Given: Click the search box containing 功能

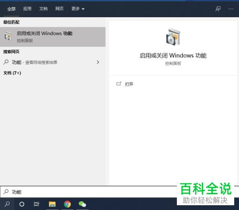Looking at the screenshot, I should pyautogui.click(x=88, y=192).
